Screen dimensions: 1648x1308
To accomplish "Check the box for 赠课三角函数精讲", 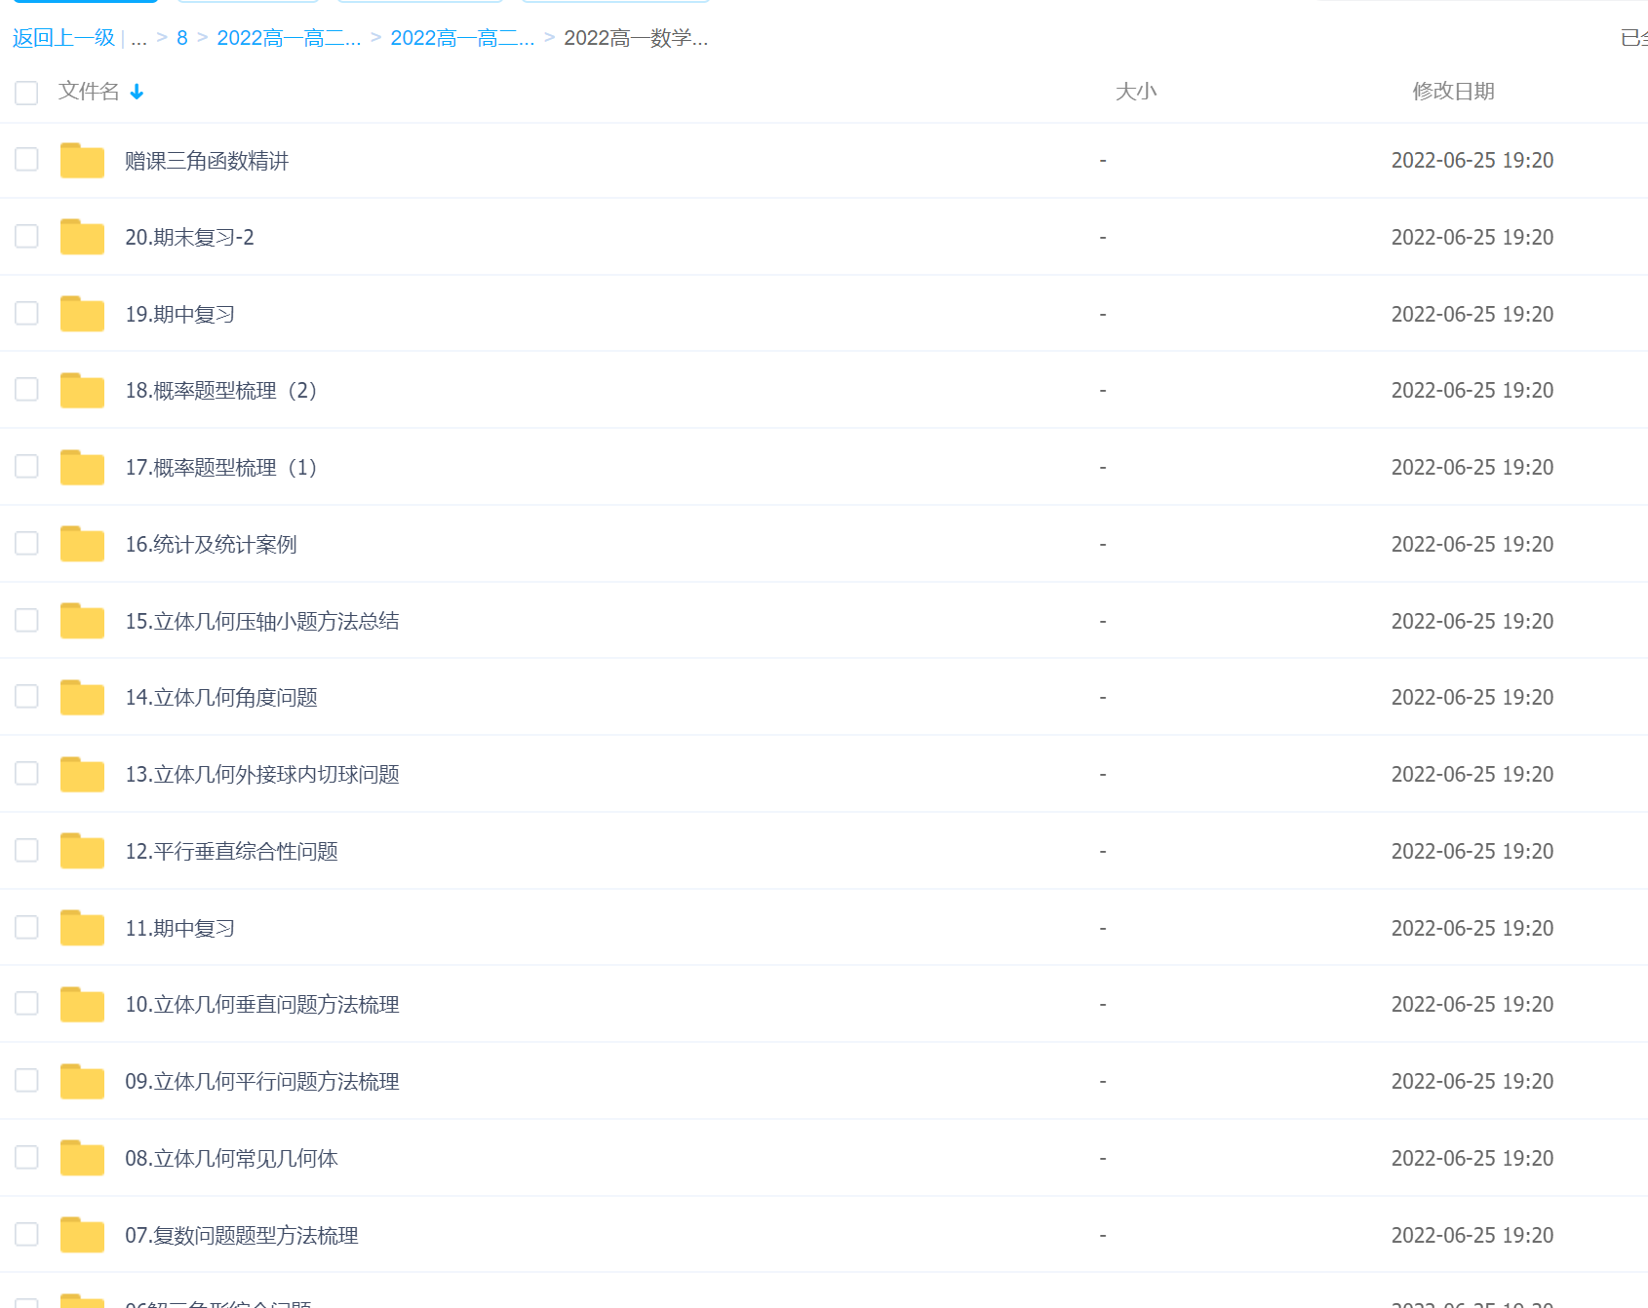I will point(26,159).
